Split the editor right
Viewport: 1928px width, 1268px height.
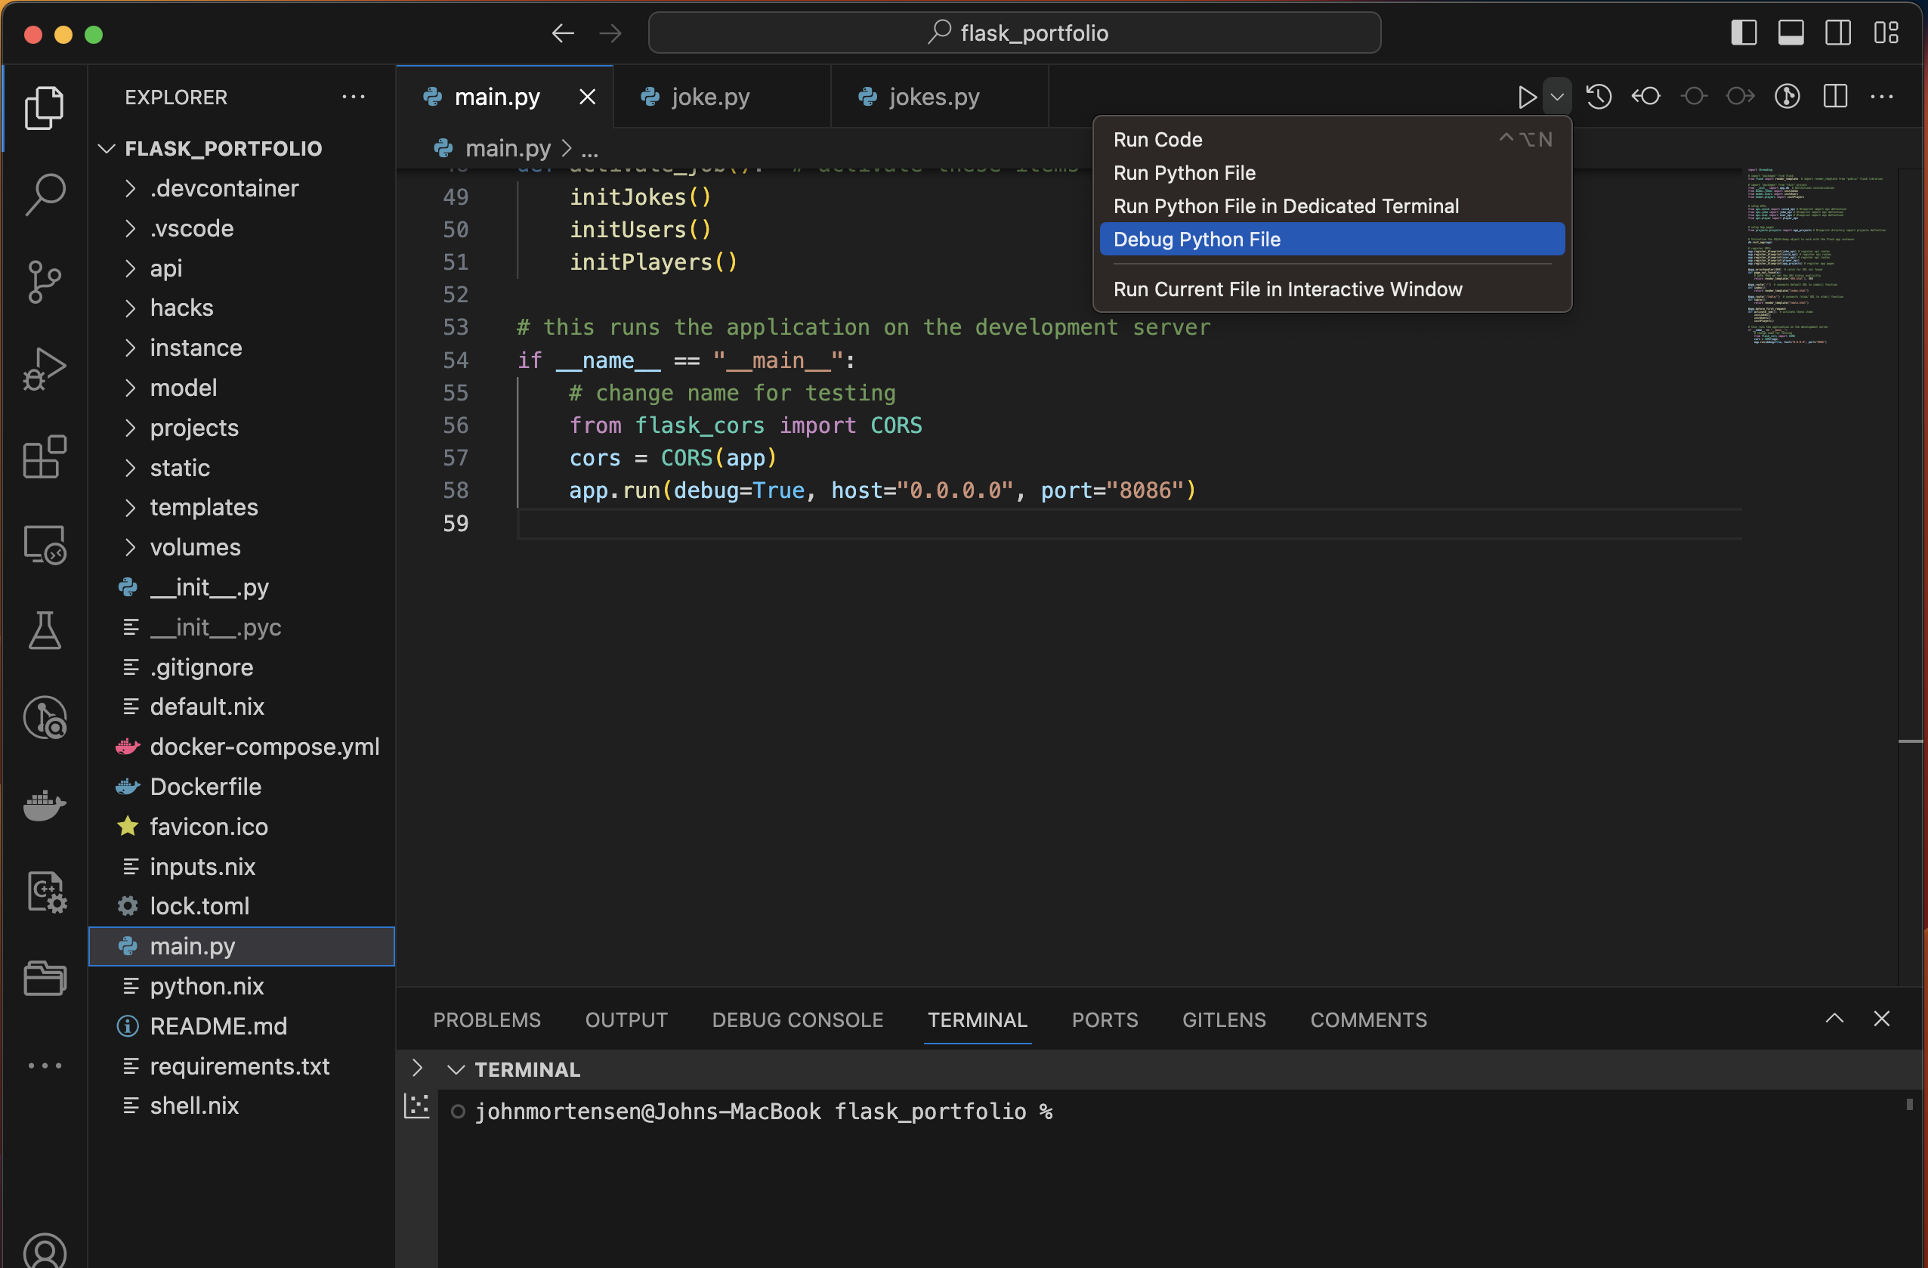[1835, 97]
